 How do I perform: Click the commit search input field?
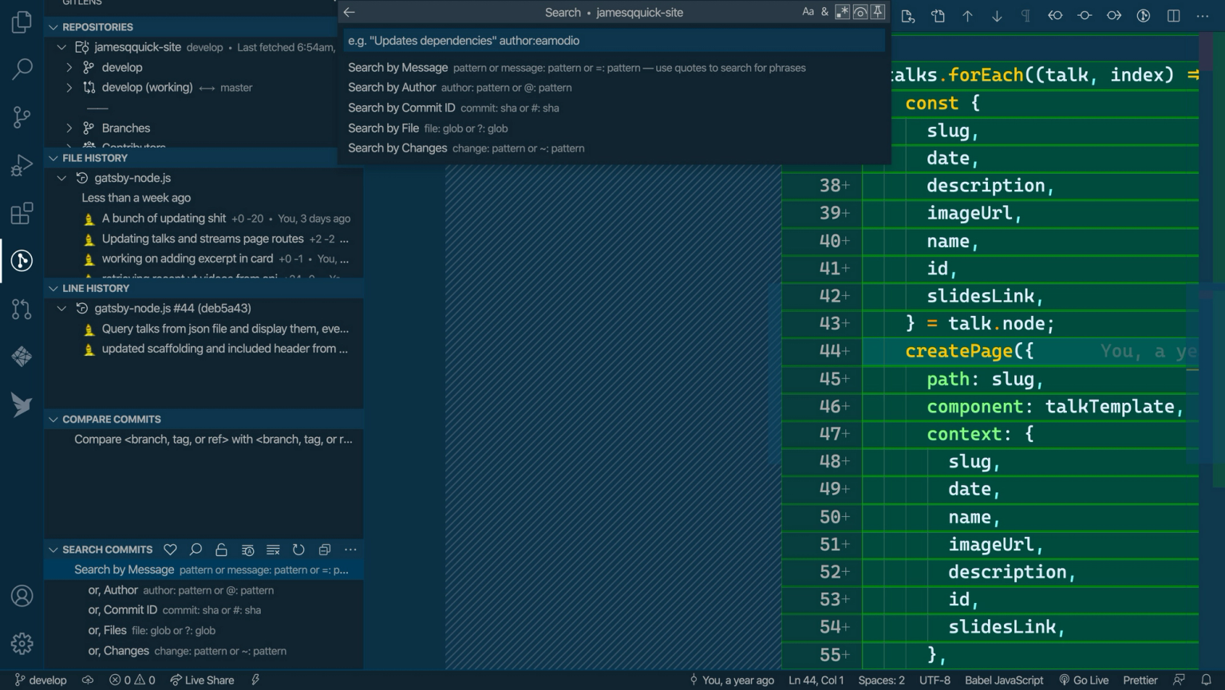613,41
